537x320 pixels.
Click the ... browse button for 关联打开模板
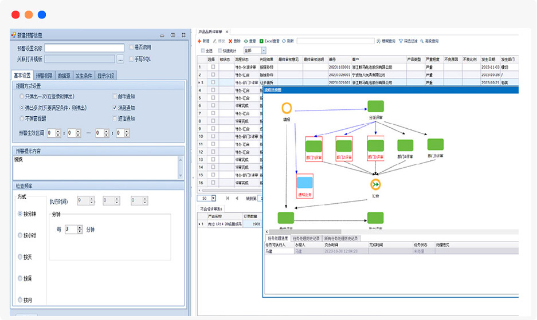click(x=120, y=58)
